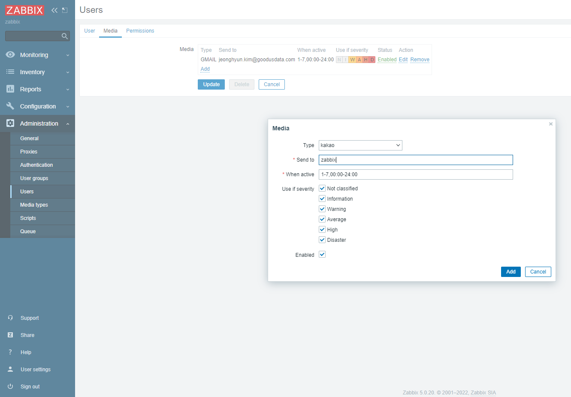The width and height of the screenshot is (571, 397).
Task: Click the Zabbix SIA footer link
Action: [483, 393]
